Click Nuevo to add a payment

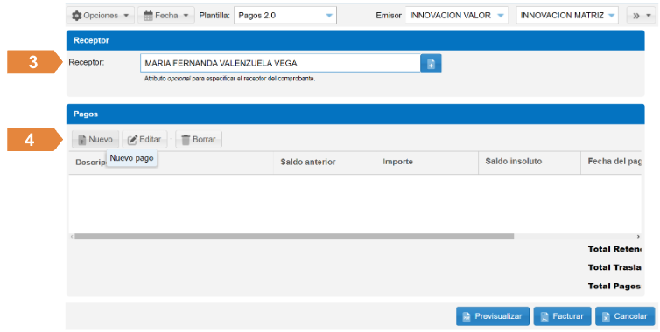coord(95,140)
